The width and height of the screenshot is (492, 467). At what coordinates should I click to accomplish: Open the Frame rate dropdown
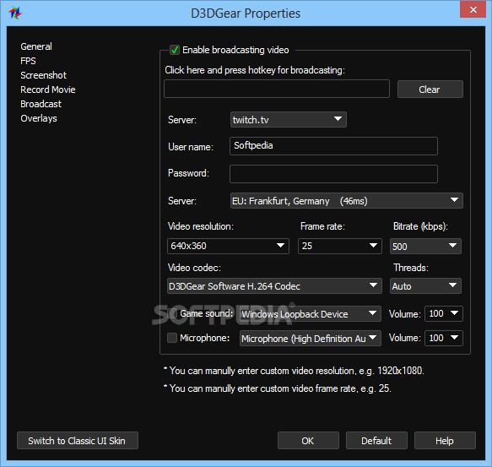click(x=340, y=246)
